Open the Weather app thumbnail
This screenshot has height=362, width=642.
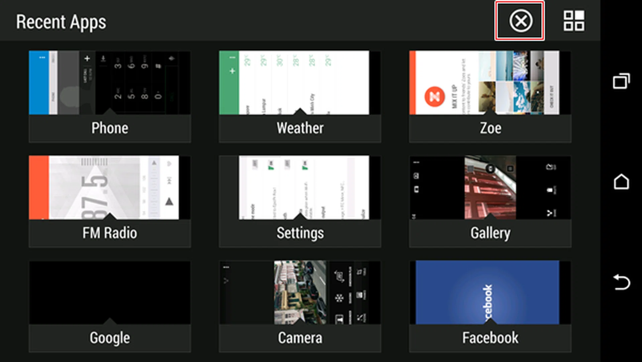(x=300, y=83)
